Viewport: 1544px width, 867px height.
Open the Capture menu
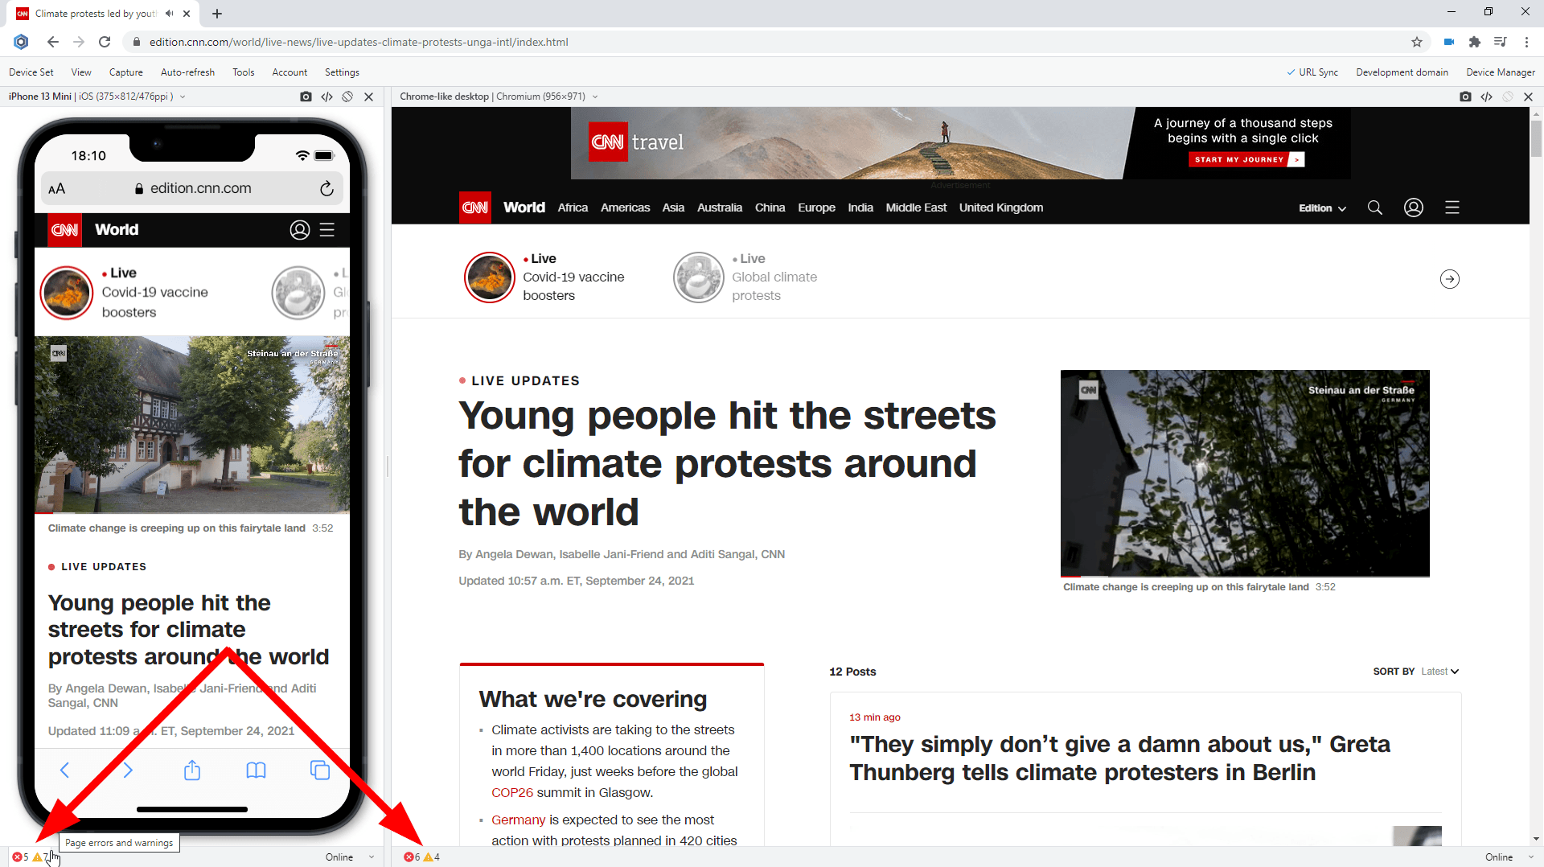pyautogui.click(x=125, y=72)
